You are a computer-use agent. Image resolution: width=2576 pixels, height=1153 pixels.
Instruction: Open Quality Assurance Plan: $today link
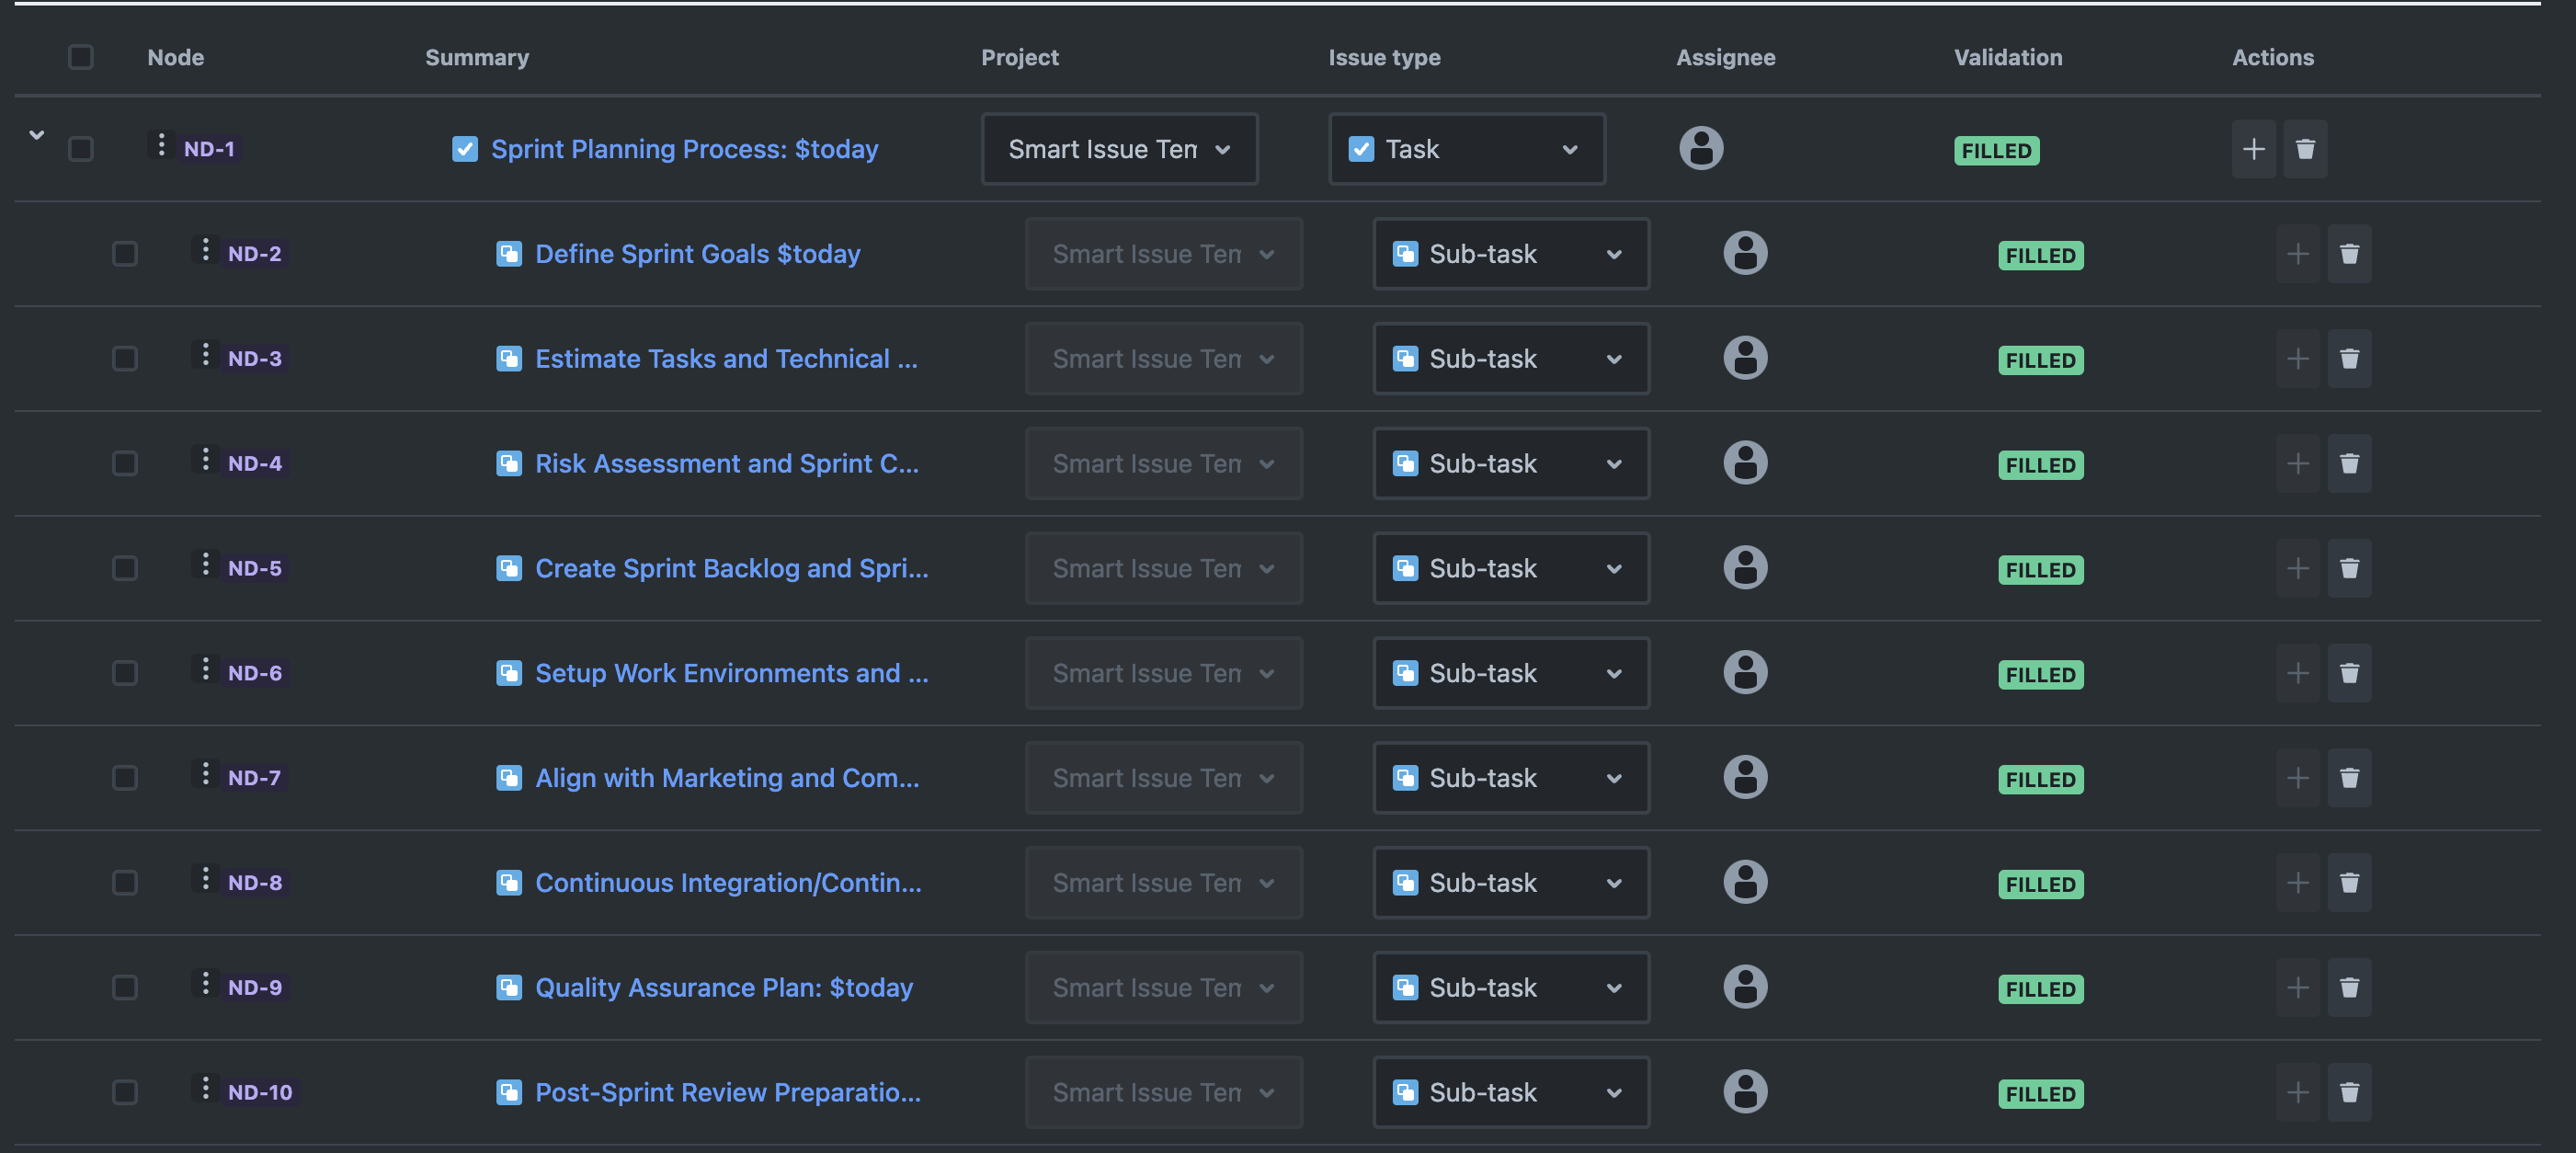tap(724, 987)
